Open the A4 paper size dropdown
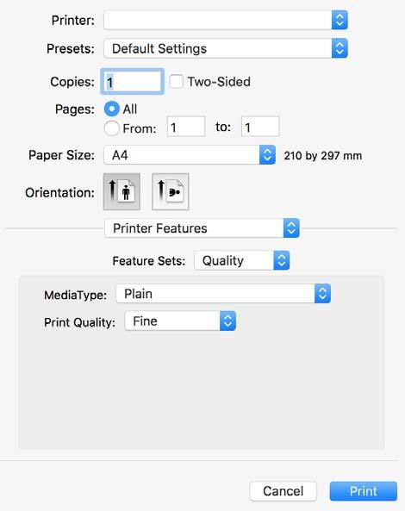 coord(190,155)
